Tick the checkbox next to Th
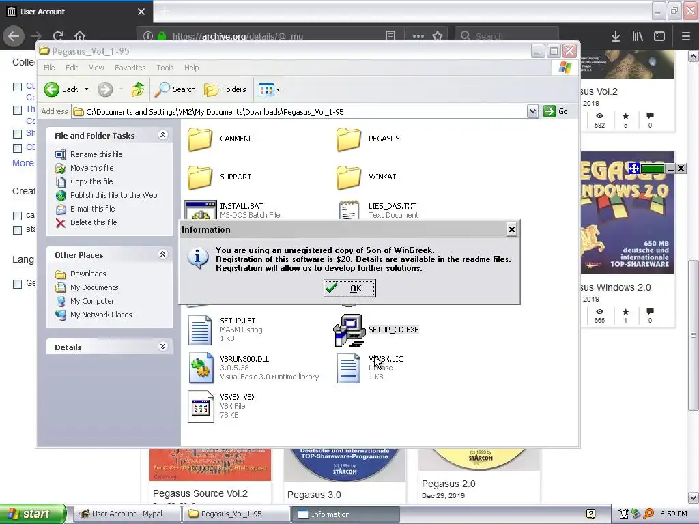The image size is (699, 524). 17,110
